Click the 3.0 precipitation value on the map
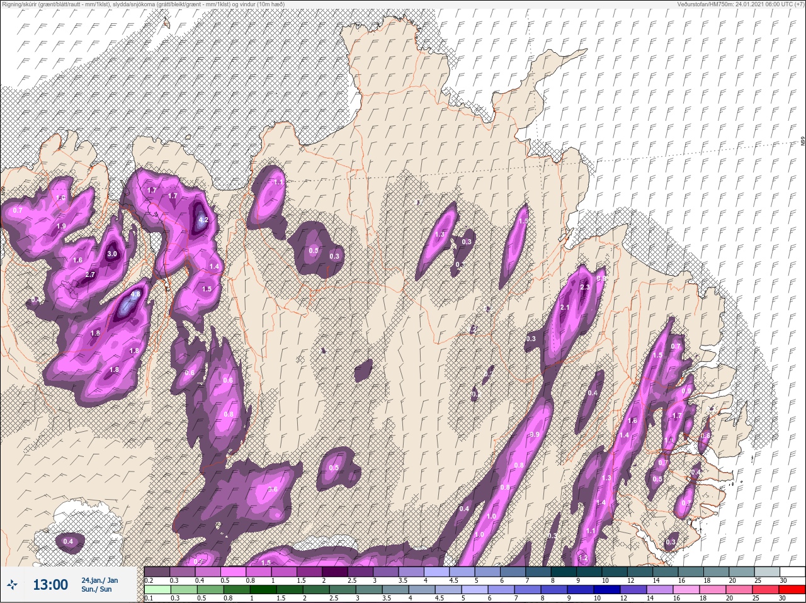The width and height of the screenshot is (806, 603). point(112,254)
